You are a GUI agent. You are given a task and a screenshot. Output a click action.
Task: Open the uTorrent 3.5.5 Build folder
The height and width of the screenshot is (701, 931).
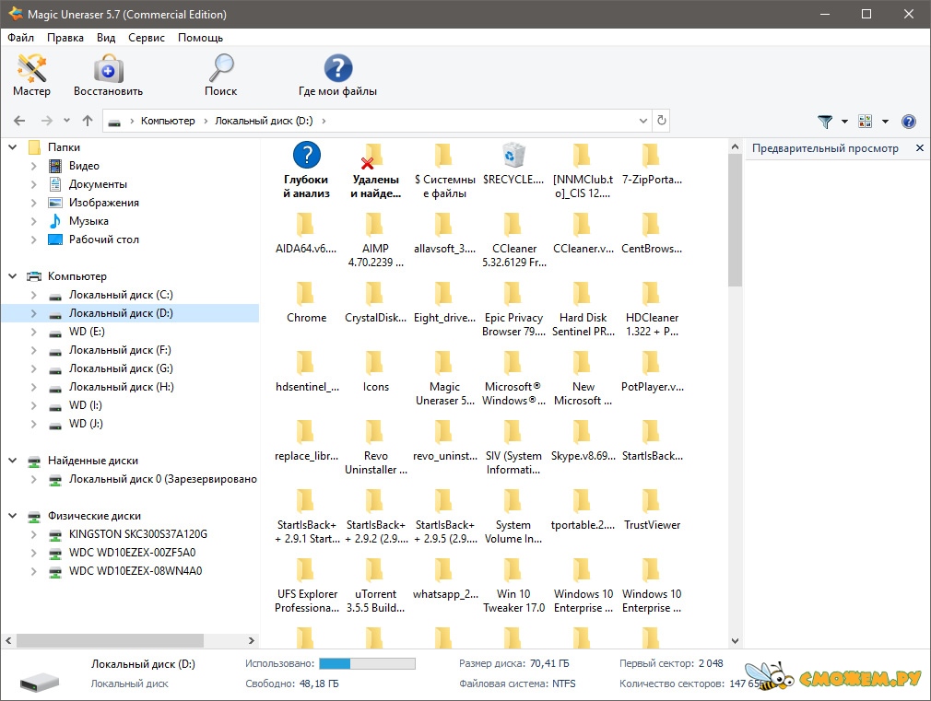tap(375, 585)
